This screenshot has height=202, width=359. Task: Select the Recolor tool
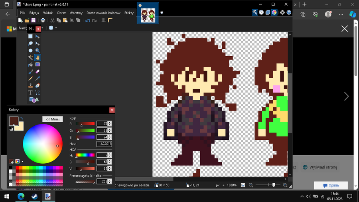coord(37,86)
